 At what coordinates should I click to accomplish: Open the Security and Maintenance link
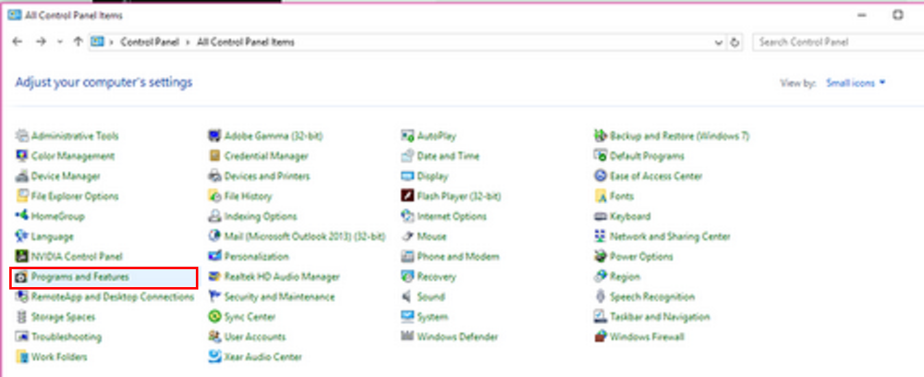pyautogui.click(x=280, y=297)
